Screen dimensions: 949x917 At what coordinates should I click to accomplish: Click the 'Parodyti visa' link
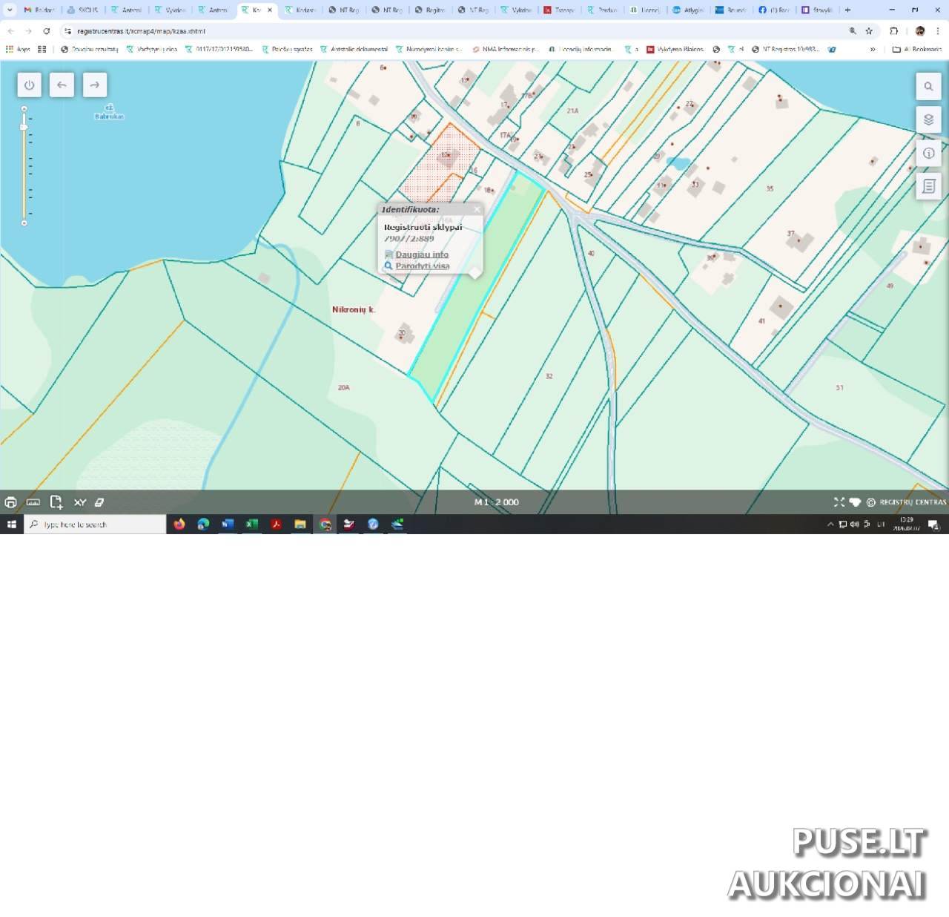click(x=422, y=266)
